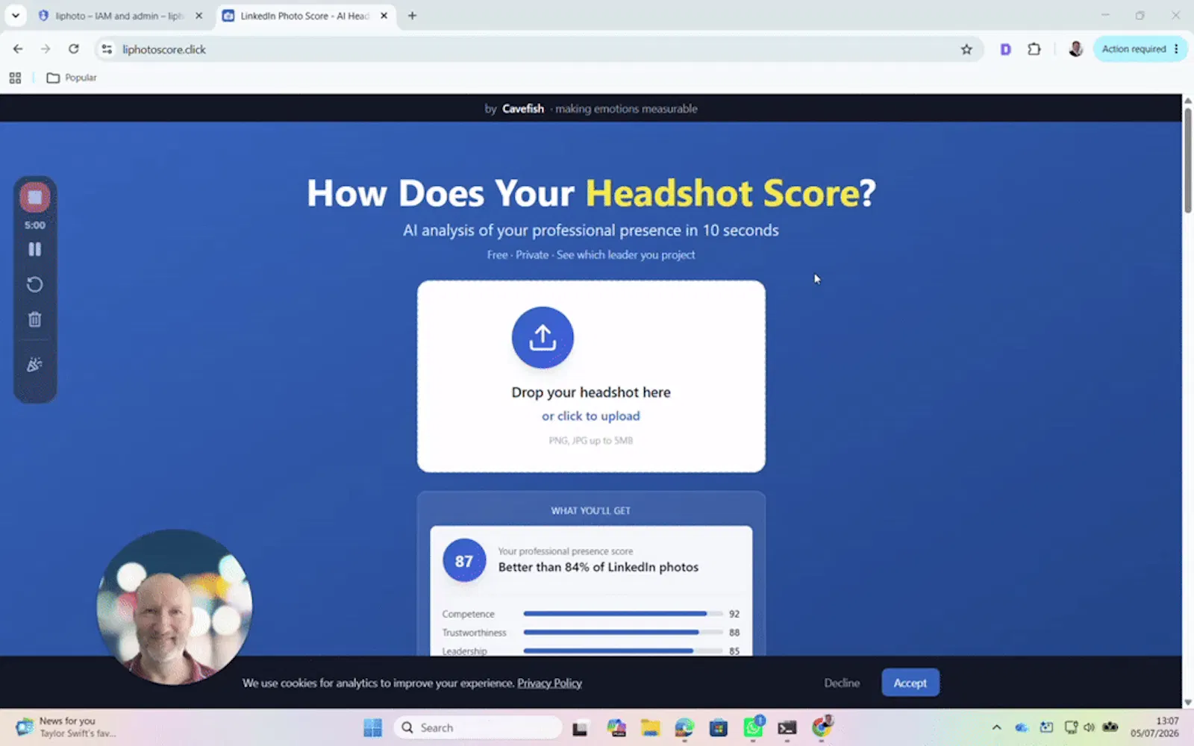This screenshot has width=1194, height=746.
Task: Click the taskbar Search box
Action: click(478, 727)
